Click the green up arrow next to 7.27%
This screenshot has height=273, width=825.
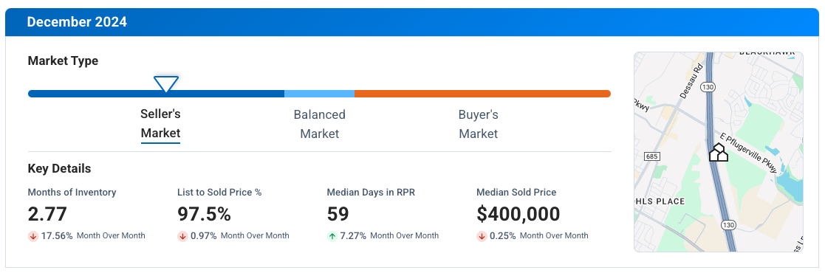[x=332, y=236]
